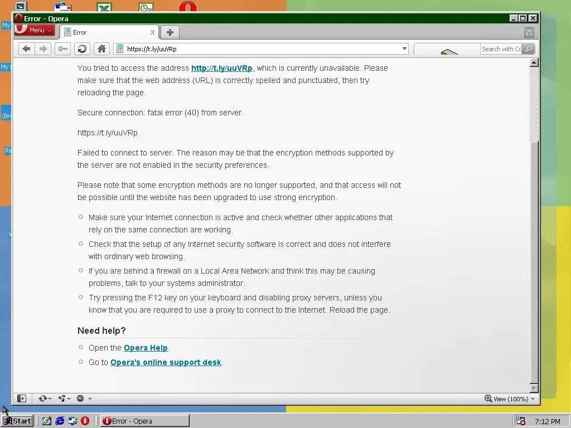The height and width of the screenshot is (428, 571).
Task: Select the Excel desktop shortcut icon
Action: pos(104,6)
